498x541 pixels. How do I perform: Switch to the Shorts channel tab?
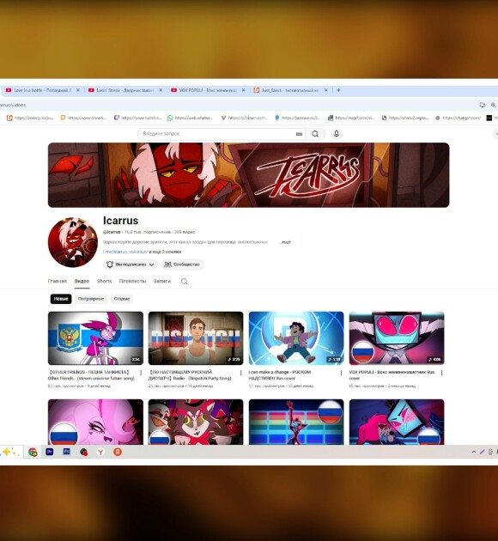point(104,281)
